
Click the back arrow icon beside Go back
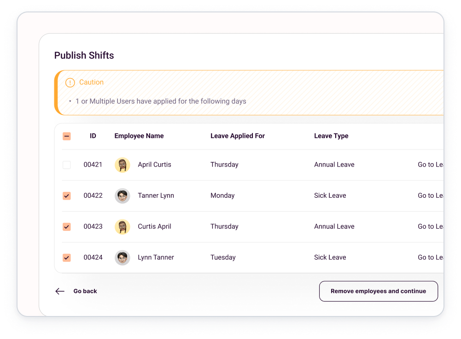[x=60, y=291]
